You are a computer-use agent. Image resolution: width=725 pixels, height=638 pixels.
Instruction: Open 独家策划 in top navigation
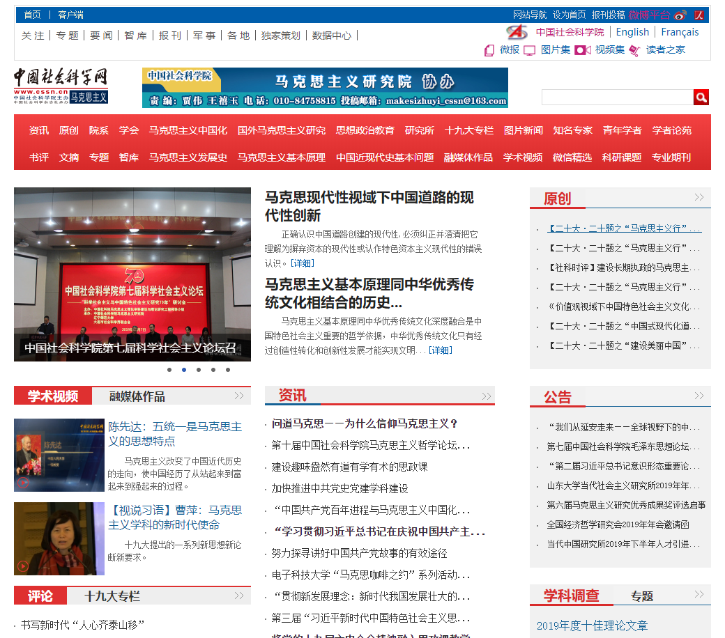coord(281,36)
